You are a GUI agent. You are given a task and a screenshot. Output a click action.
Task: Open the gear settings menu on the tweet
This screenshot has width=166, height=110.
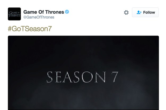coord(126,12)
